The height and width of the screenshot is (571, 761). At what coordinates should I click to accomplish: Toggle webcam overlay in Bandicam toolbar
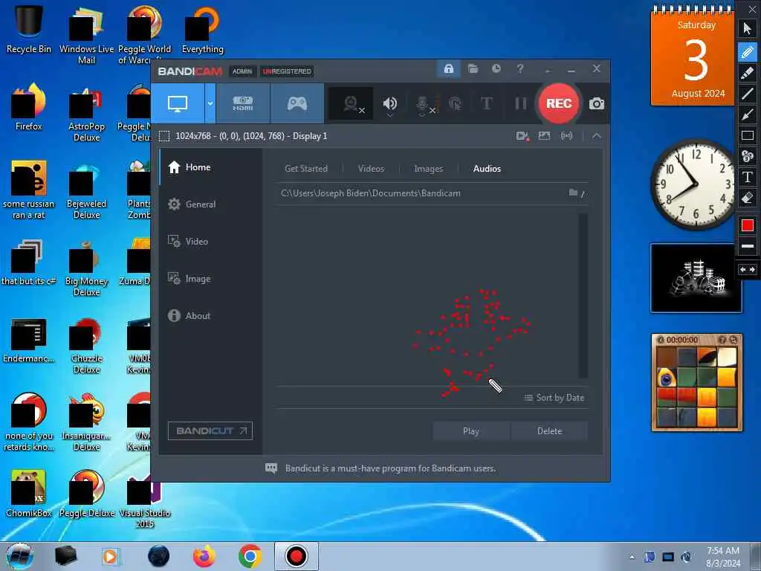pyautogui.click(x=352, y=104)
